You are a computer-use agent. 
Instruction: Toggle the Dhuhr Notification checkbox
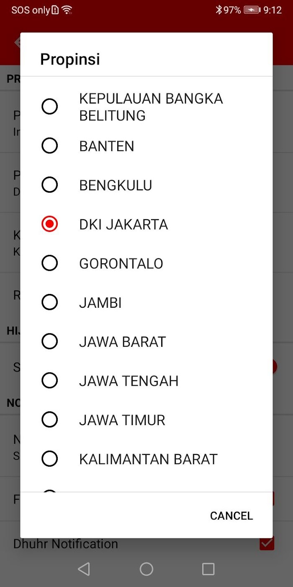click(267, 543)
